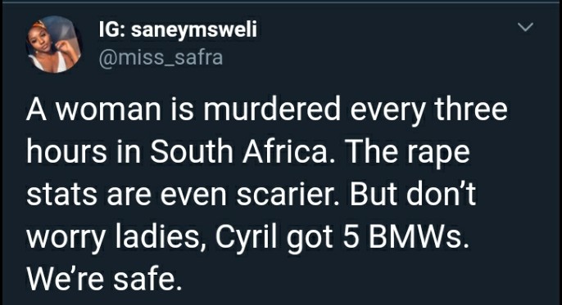This screenshot has width=562, height=305.
Task: Open the profile picture of miss_safra
Action: point(54,44)
